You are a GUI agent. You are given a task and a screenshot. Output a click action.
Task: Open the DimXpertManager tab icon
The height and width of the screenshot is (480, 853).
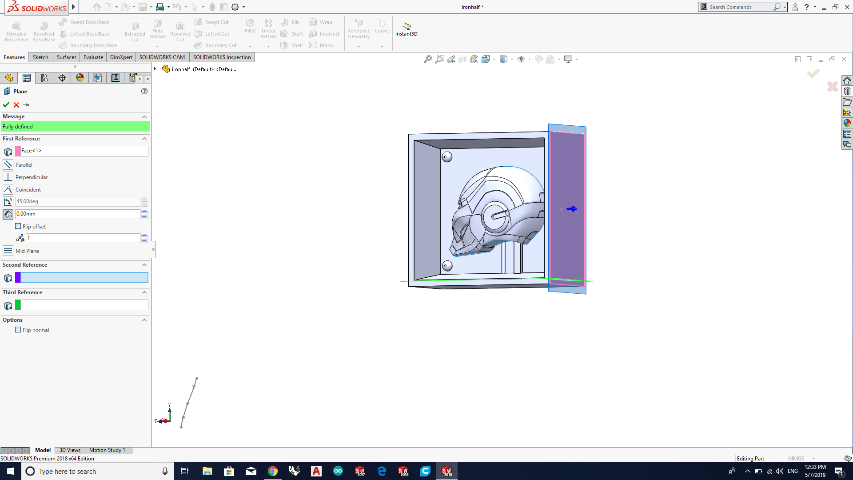[62, 78]
